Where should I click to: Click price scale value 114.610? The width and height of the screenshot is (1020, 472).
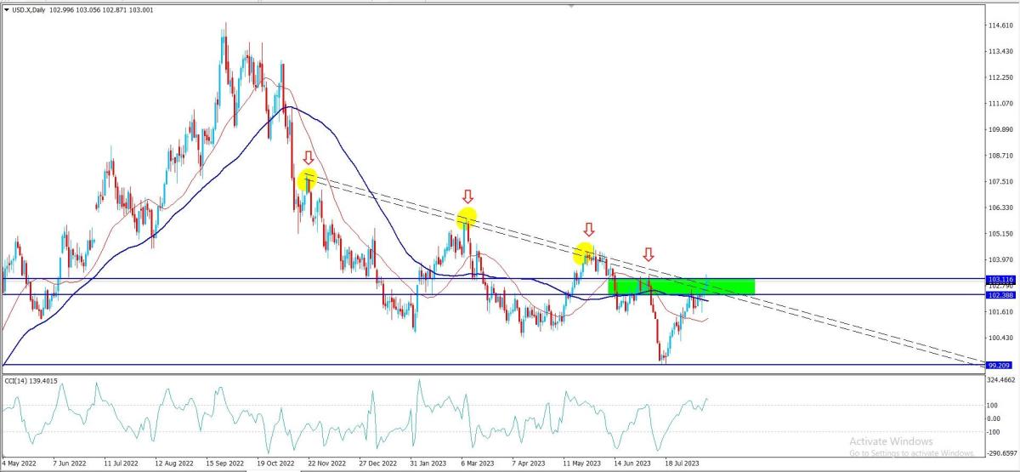click(1000, 26)
